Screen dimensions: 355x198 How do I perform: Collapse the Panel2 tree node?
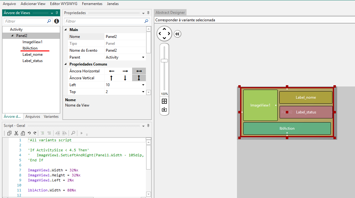click(x=12, y=36)
